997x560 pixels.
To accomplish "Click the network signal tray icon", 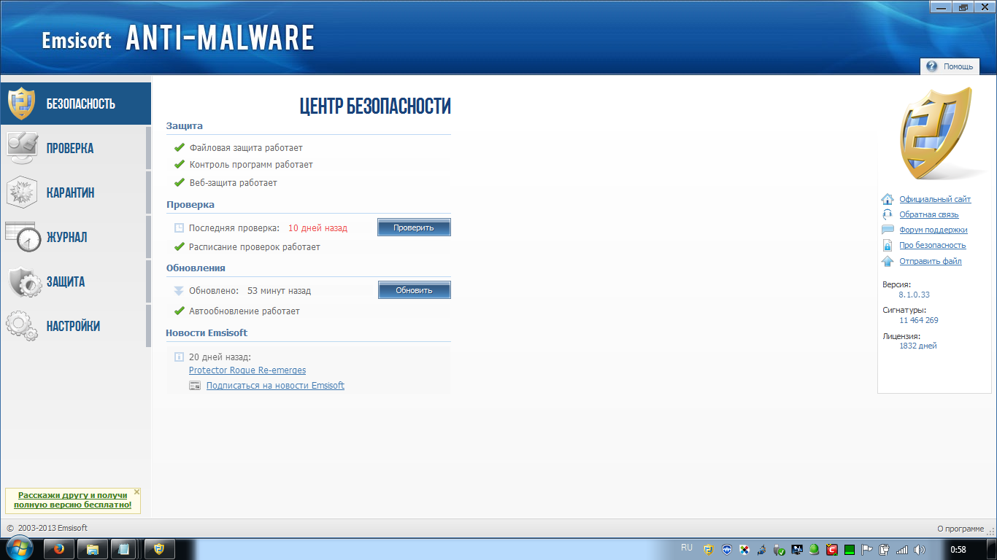I will pyautogui.click(x=902, y=550).
